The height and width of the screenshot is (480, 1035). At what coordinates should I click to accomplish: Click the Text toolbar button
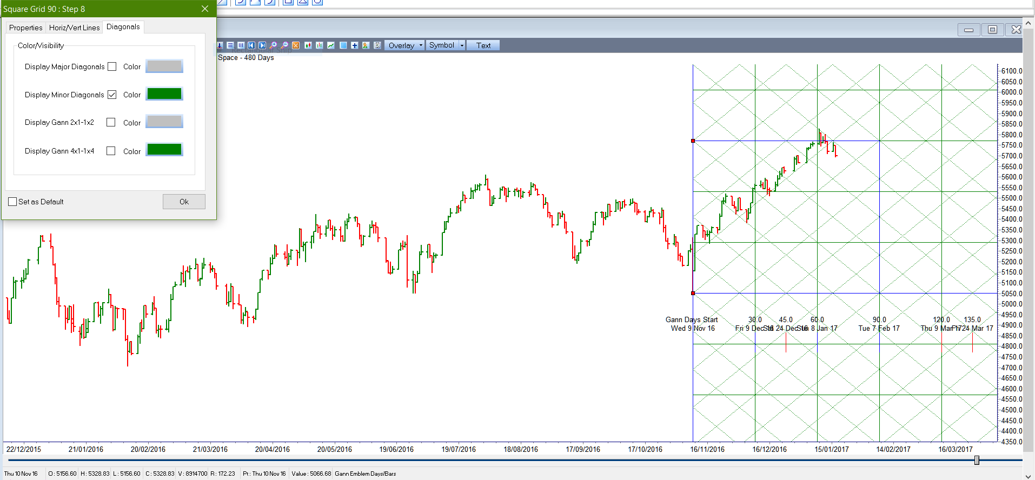(x=483, y=45)
